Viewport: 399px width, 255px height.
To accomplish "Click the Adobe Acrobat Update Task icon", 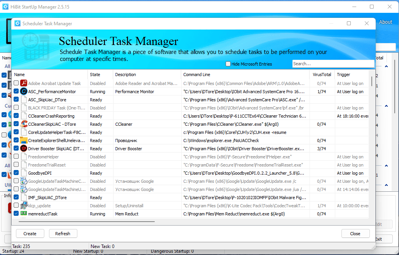I will coord(24,83).
